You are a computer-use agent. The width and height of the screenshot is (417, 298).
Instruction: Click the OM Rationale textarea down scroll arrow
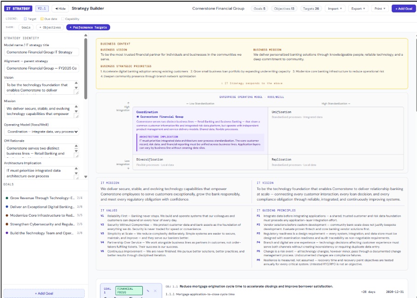(x=76, y=151)
